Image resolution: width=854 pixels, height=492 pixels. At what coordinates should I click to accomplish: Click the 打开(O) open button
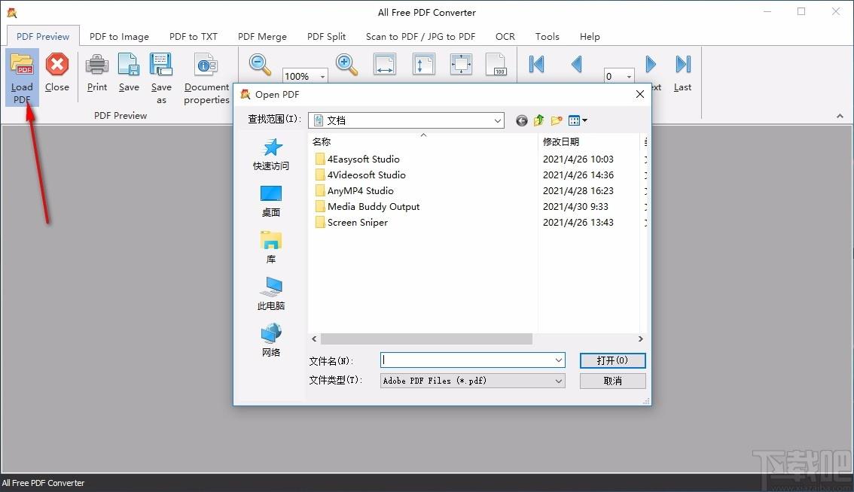coord(613,360)
